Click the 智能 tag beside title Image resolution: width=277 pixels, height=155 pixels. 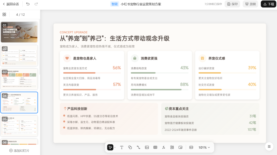point(114,4)
